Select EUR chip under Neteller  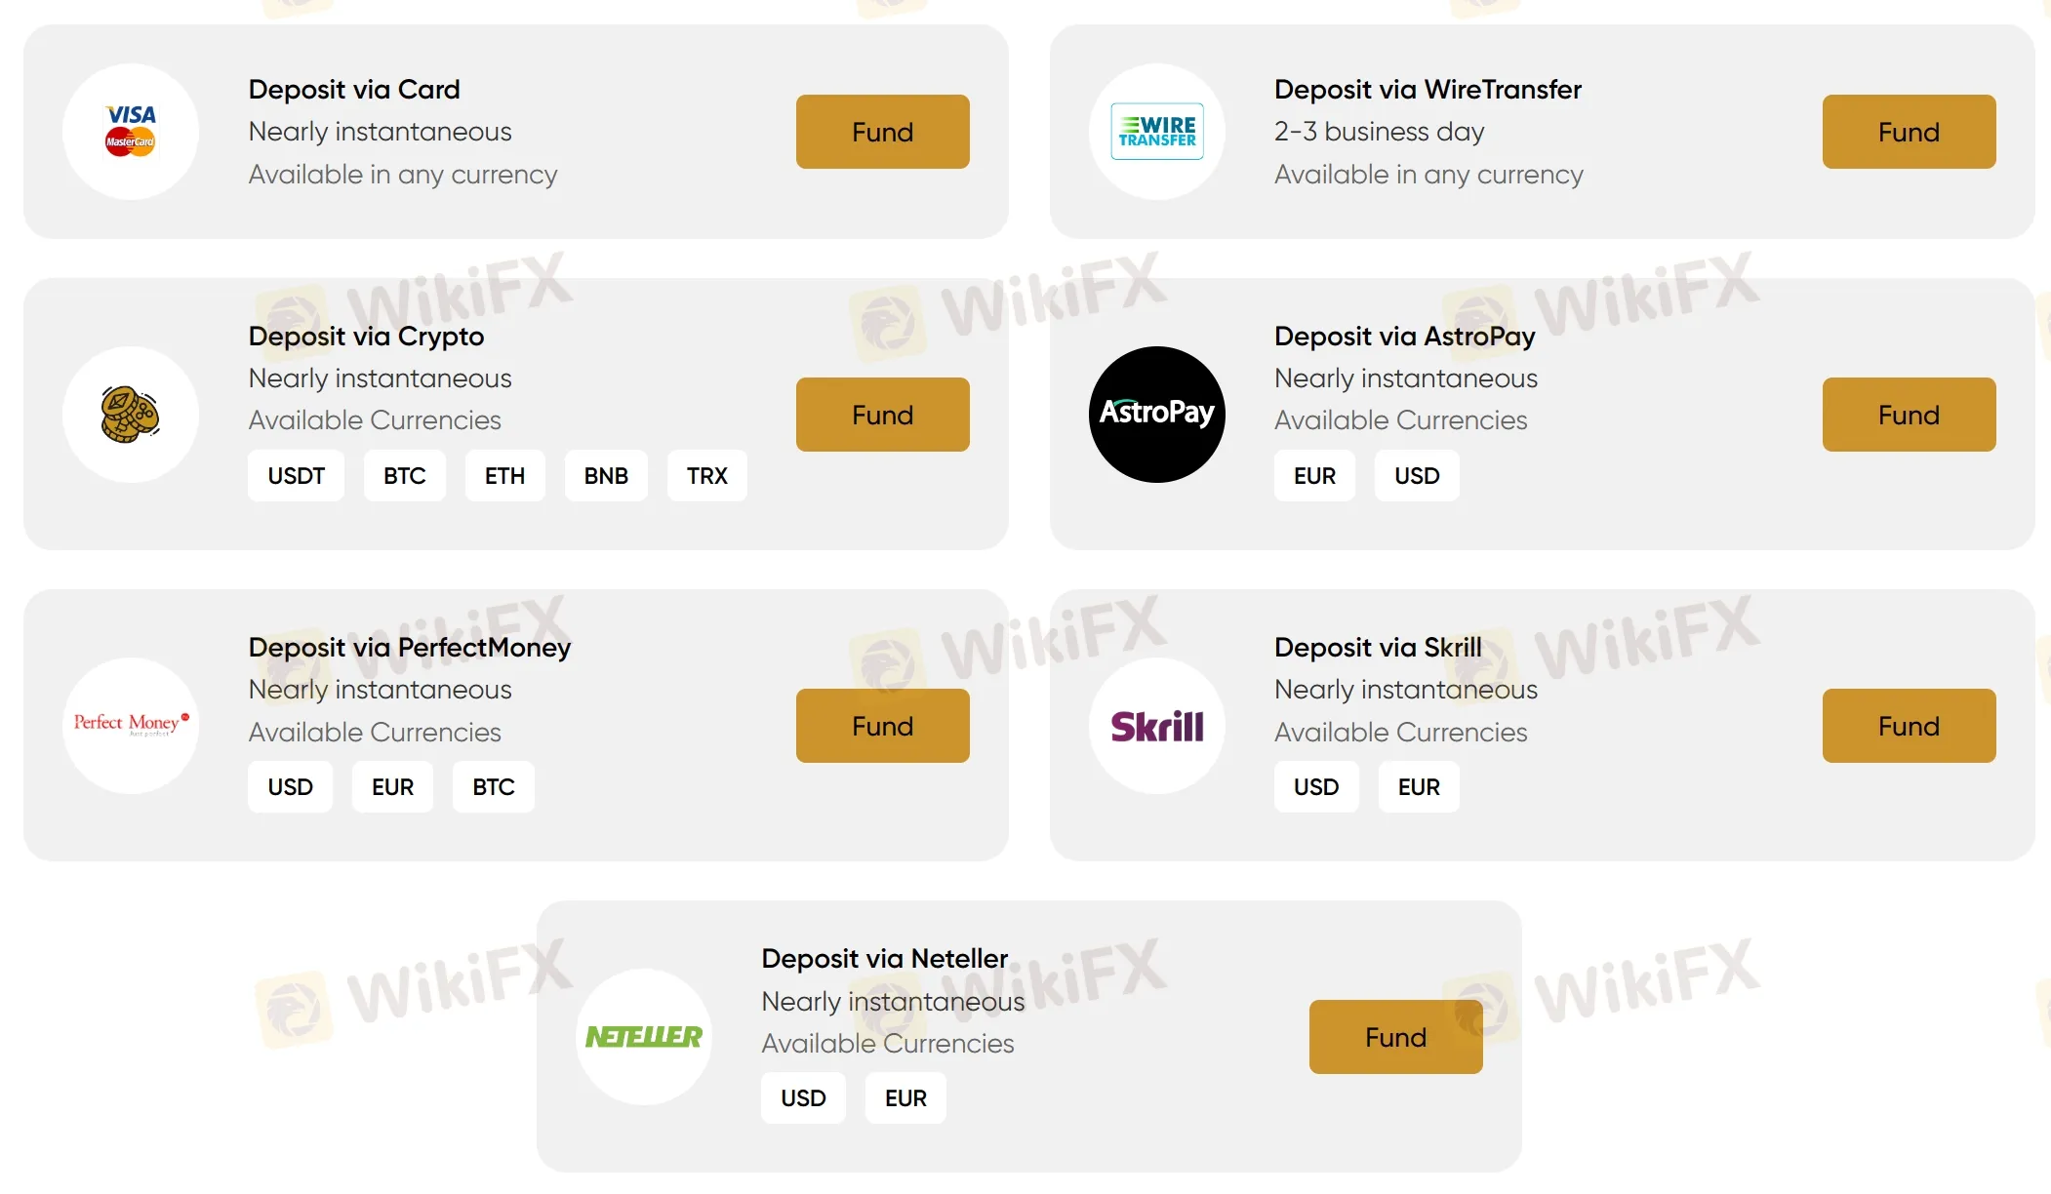pos(905,1098)
